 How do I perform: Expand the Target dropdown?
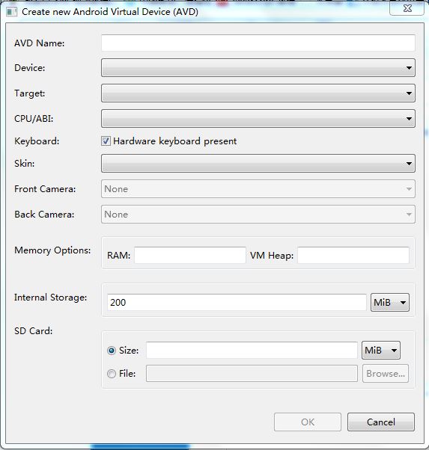pyautogui.click(x=258, y=93)
